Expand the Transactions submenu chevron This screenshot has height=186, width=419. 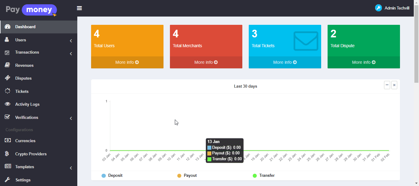click(71, 54)
